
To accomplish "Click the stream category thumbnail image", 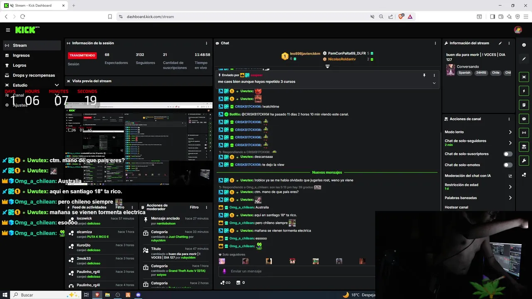I will (x=451, y=70).
